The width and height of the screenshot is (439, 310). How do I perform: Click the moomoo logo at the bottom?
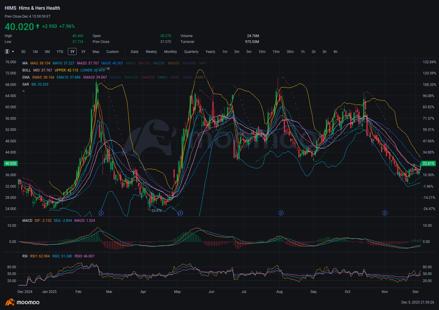22,302
